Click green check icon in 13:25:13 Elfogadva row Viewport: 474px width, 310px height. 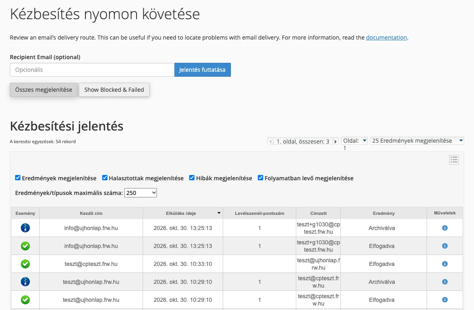25,246
